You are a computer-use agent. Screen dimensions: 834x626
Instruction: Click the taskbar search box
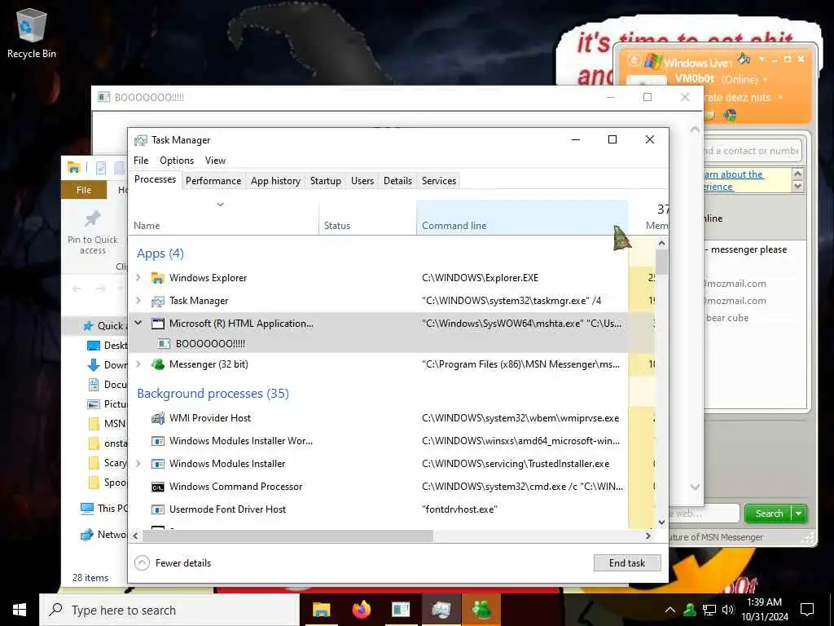pos(169,610)
